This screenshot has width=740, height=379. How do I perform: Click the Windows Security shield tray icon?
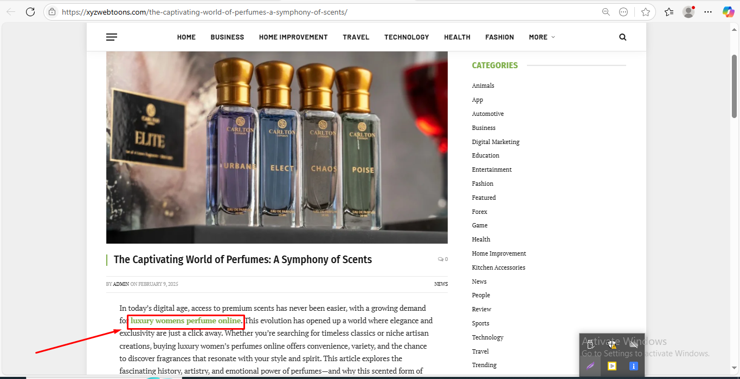(612, 344)
